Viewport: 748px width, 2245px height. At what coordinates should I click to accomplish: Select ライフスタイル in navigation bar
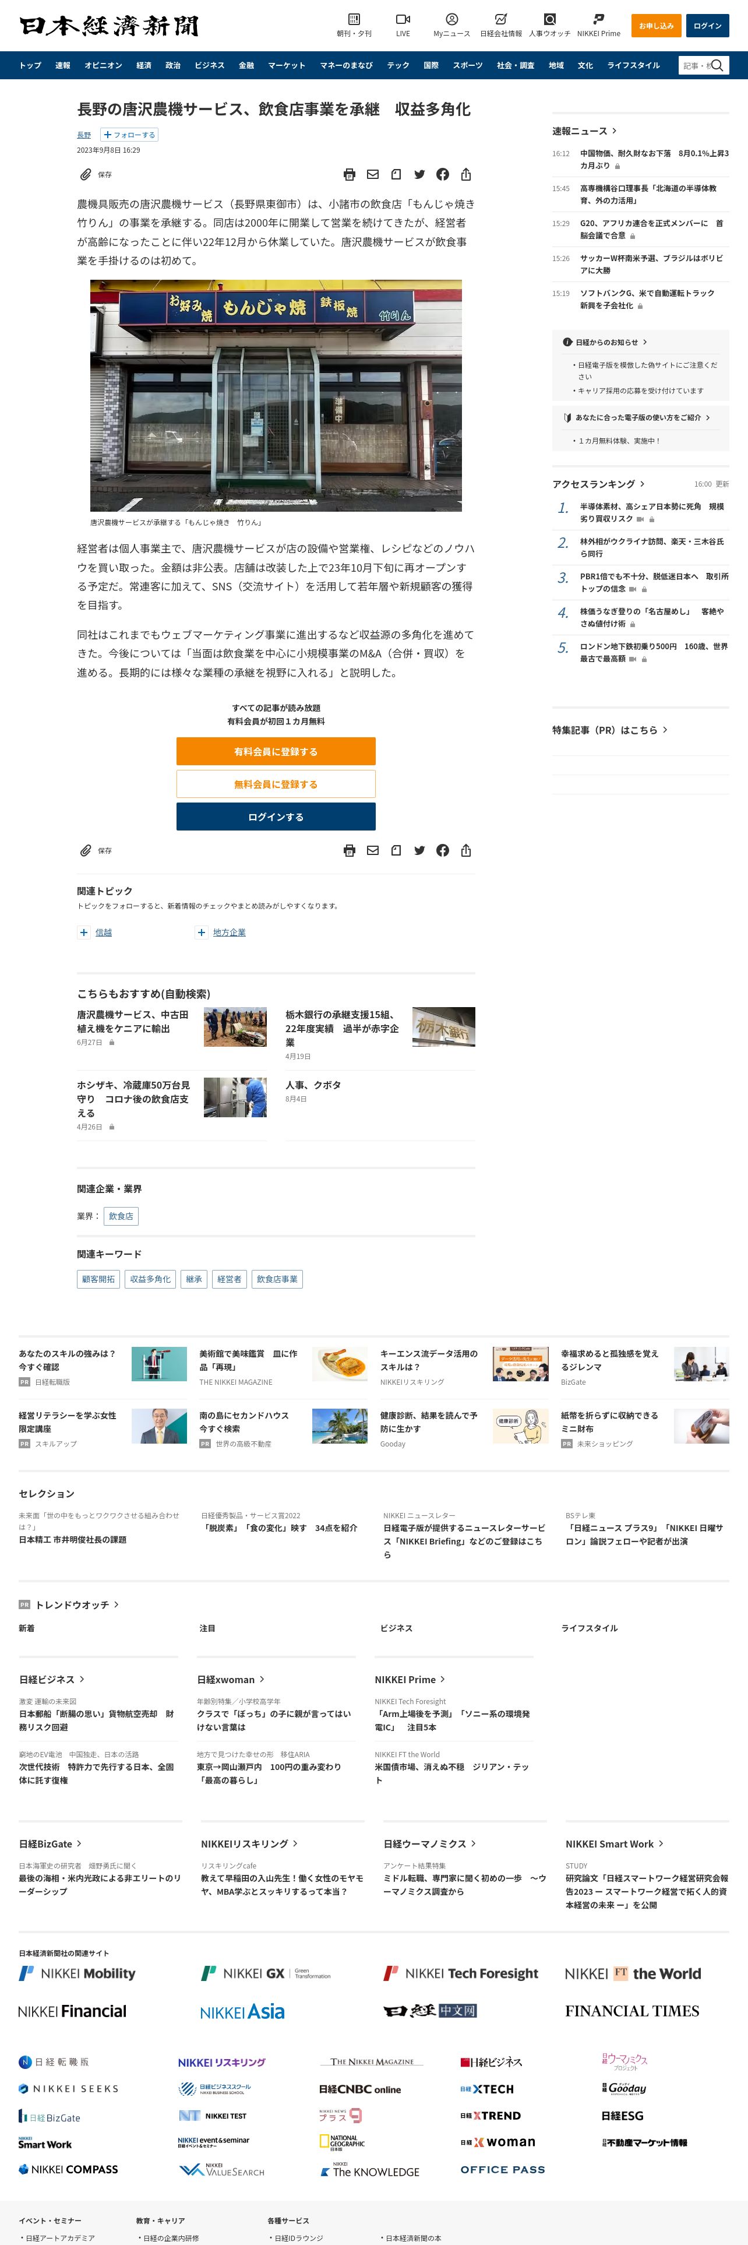point(633,65)
